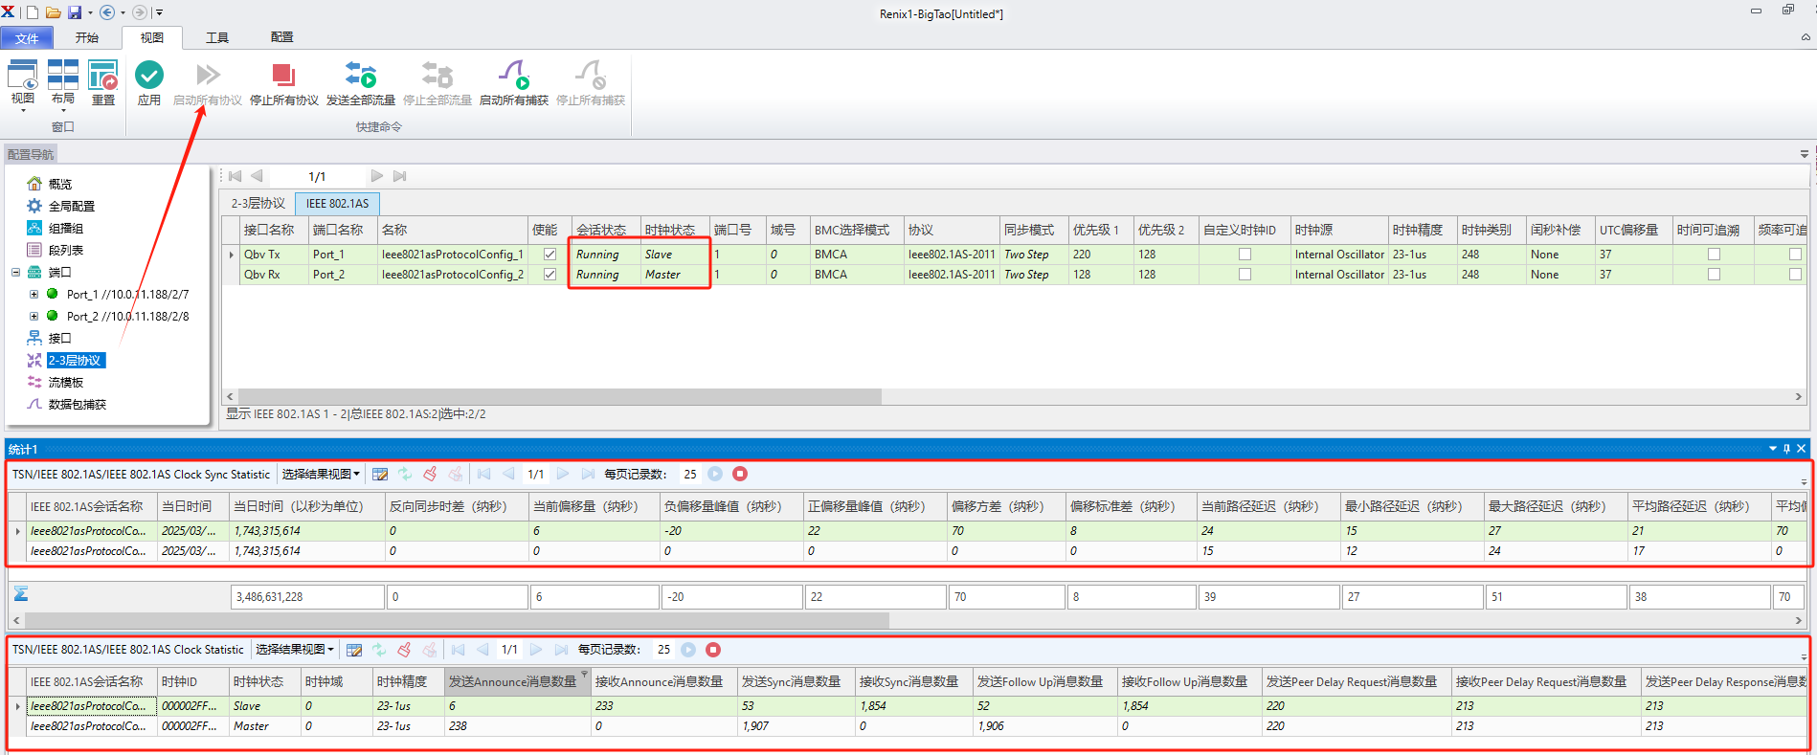The image size is (1817, 755).
Task: Open 选择结果视图 dropdown in Clock Statistic panel
Action: tap(295, 649)
